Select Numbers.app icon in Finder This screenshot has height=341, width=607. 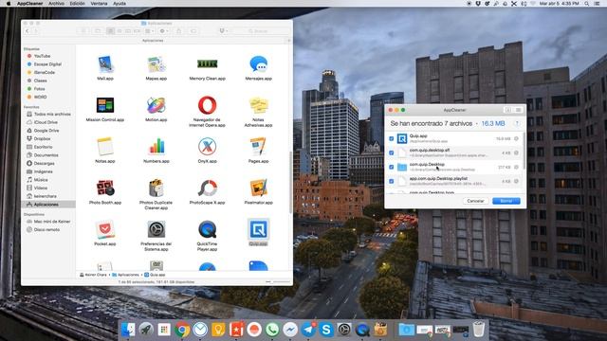click(x=156, y=147)
